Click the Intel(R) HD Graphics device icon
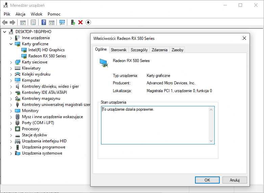 (x=24, y=50)
